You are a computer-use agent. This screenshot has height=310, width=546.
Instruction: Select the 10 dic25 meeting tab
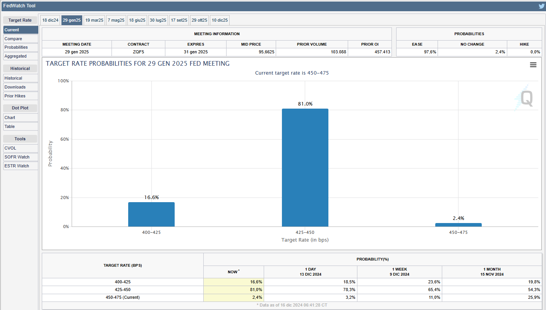tap(220, 20)
